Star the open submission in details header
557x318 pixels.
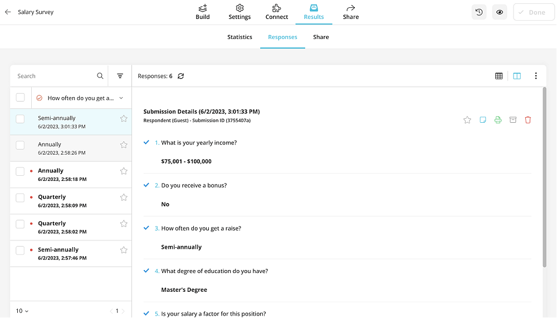tap(467, 120)
